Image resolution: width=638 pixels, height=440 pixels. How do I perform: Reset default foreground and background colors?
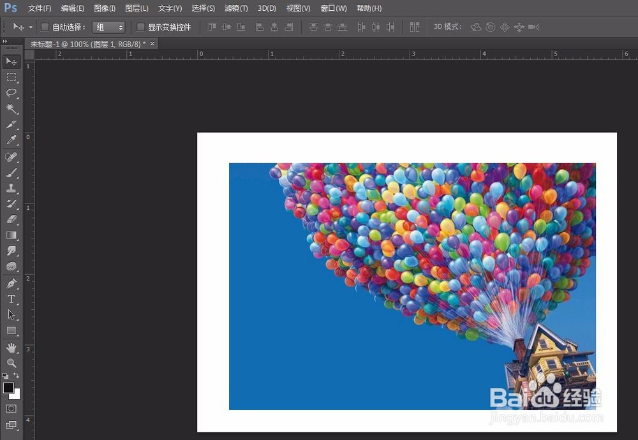click(x=5, y=376)
